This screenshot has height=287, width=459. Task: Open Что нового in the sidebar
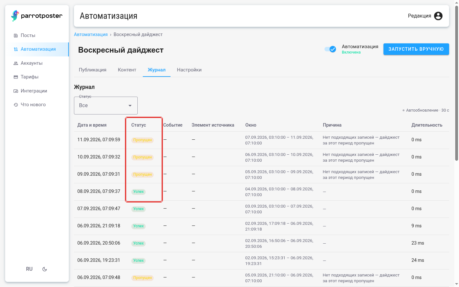(x=37, y=105)
